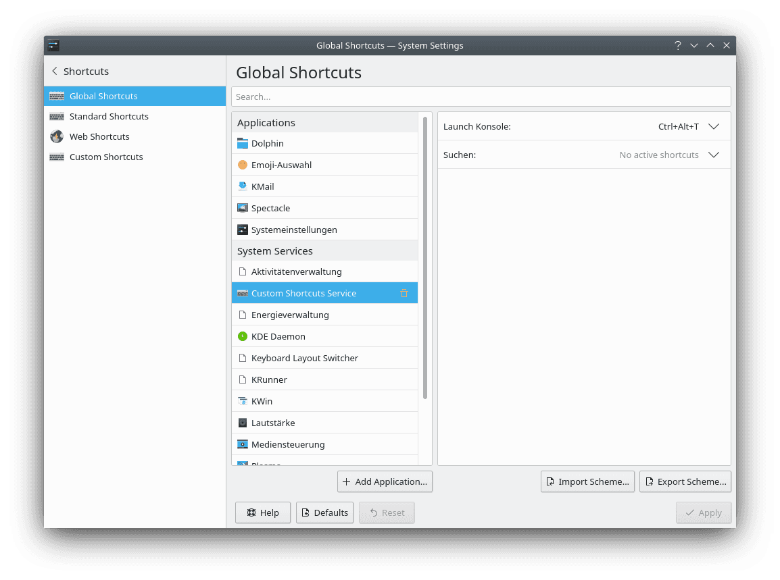Select Keyboard Layout Switcher service
The width and height of the screenshot is (780, 580).
pos(305,358)
